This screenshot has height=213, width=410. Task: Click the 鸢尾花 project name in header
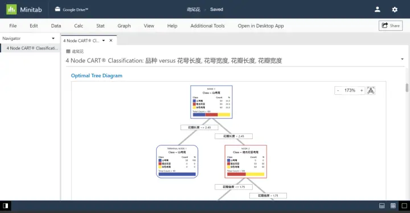pyautogui.click(x=194, y=10)
